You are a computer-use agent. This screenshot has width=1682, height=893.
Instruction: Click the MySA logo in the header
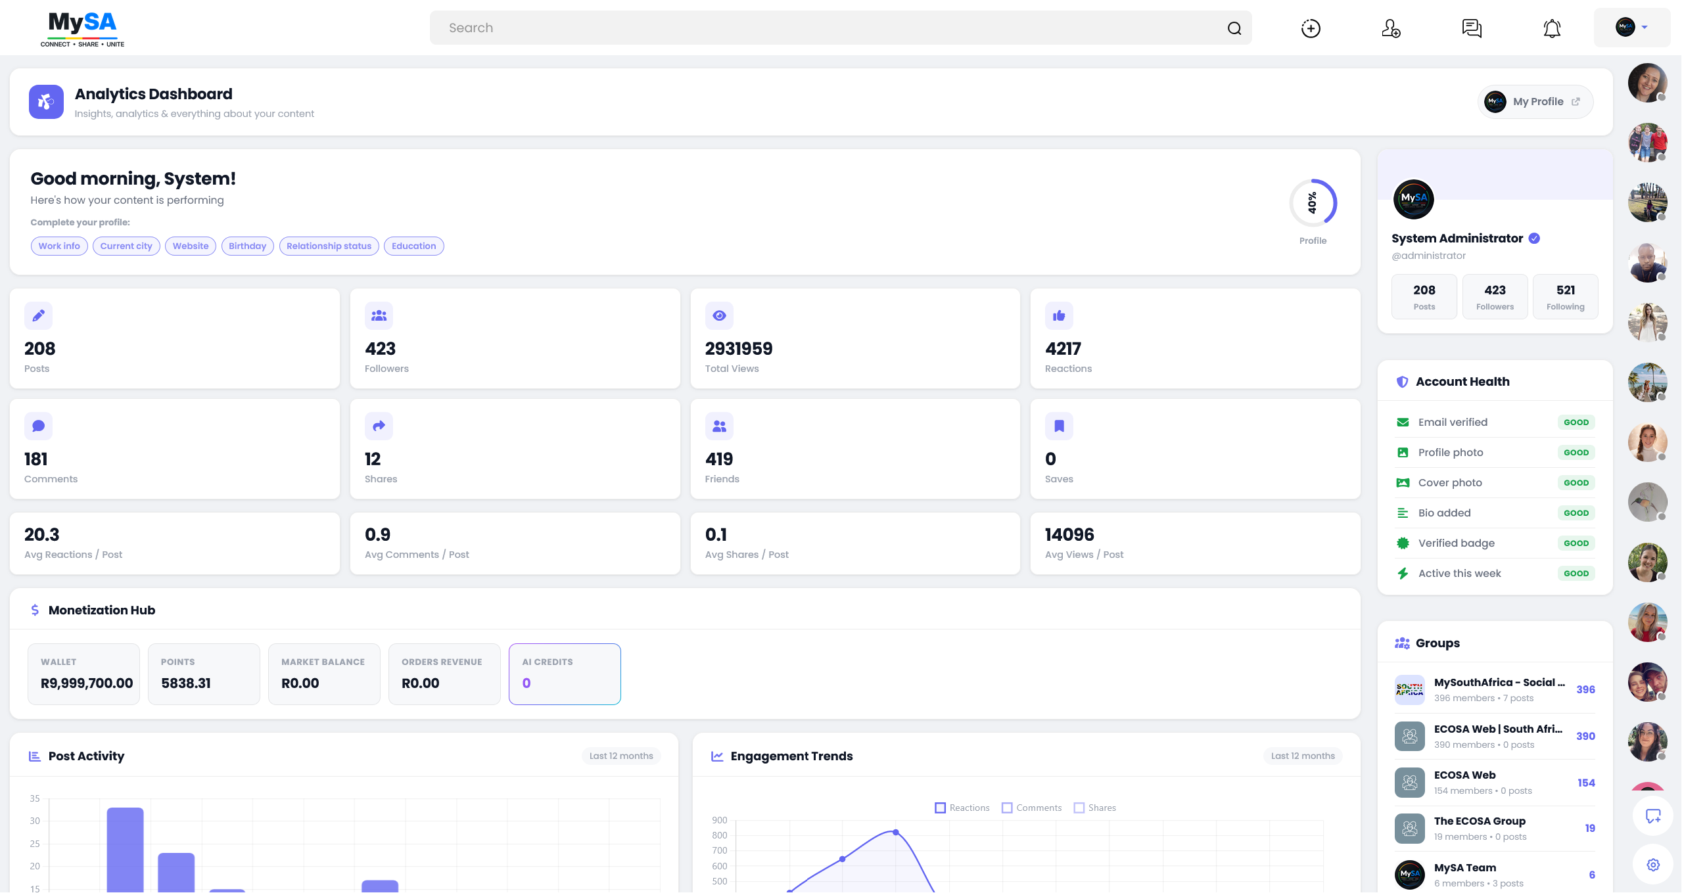tap(82, 28)
